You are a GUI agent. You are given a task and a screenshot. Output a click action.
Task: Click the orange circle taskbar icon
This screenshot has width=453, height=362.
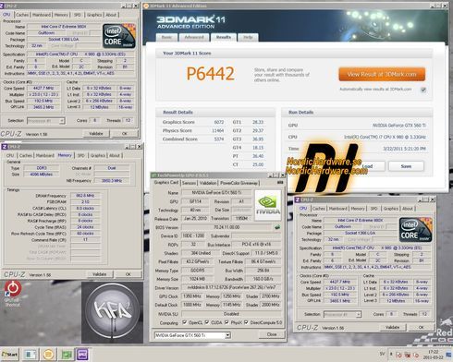tap(48, 355)
